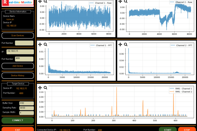Screen dimensions: 197x131
Task: Open the Device History list
Action: (x=18, y=75)
